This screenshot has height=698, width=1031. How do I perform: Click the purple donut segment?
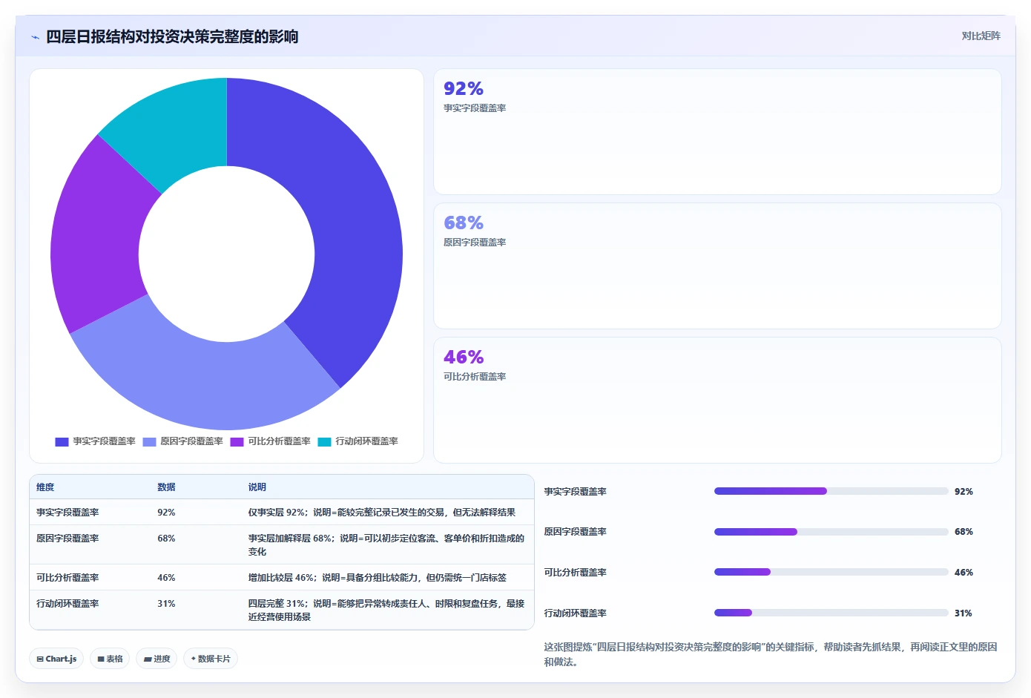coord(96,237)
